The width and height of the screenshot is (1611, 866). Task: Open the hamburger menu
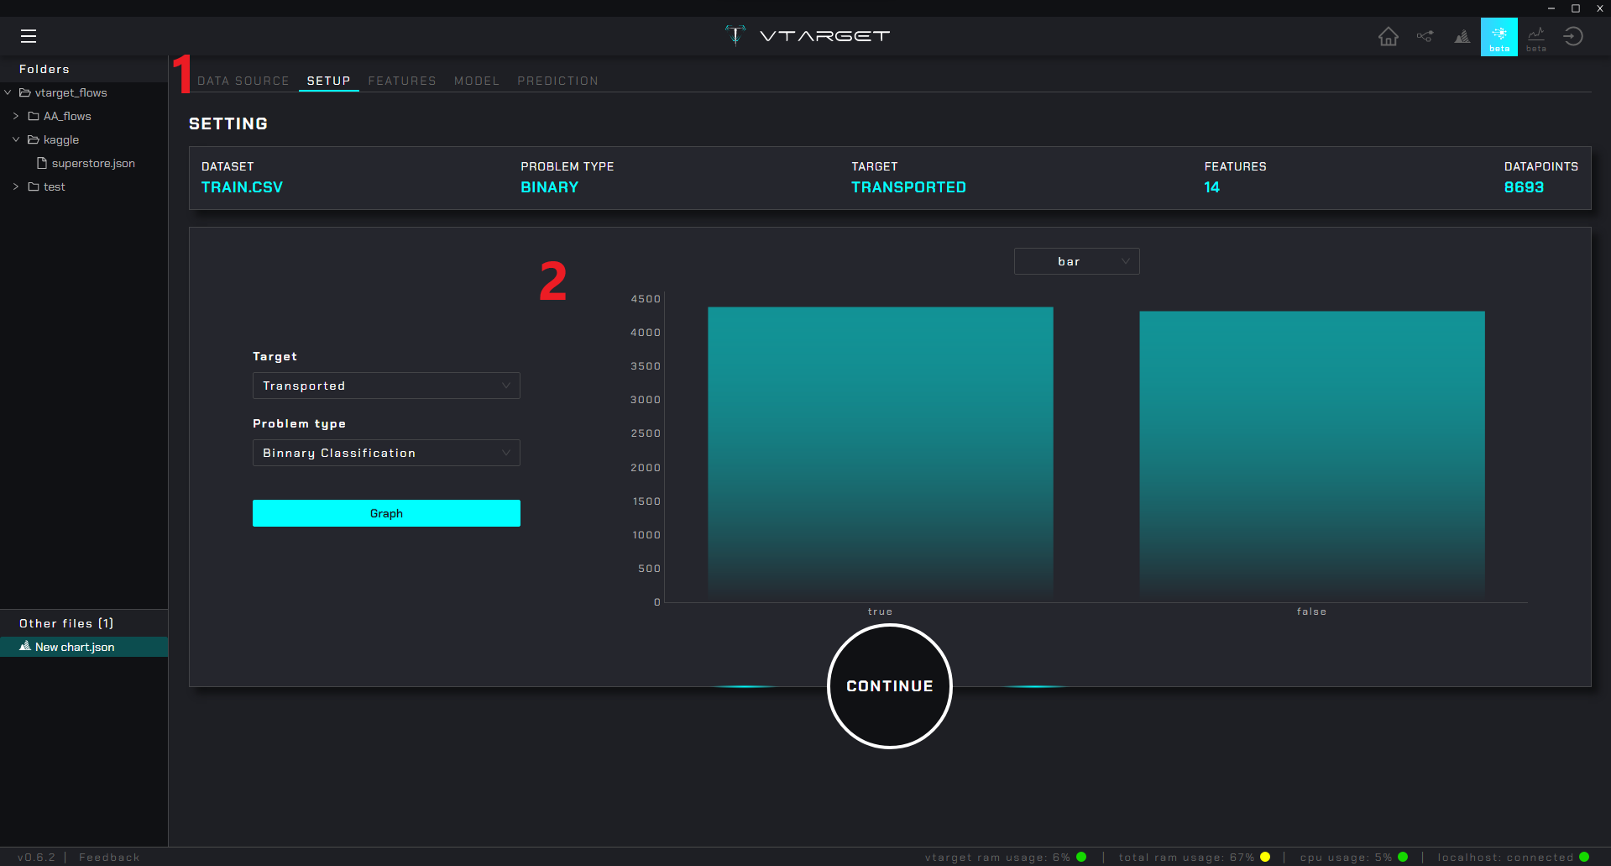point(29,36)
